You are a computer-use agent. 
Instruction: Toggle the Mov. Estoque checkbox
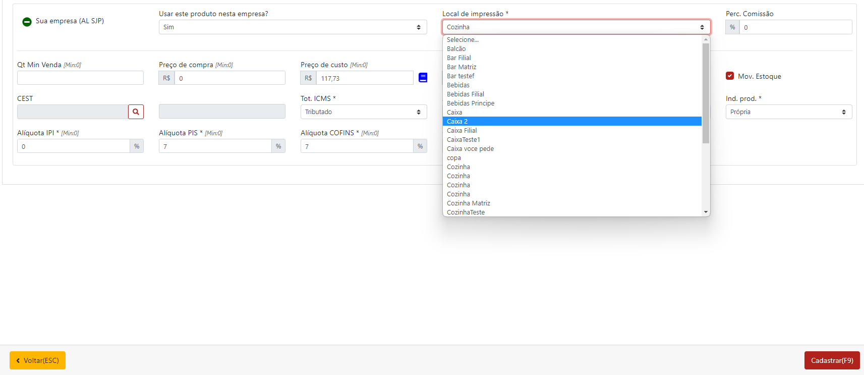click(729, 76)
